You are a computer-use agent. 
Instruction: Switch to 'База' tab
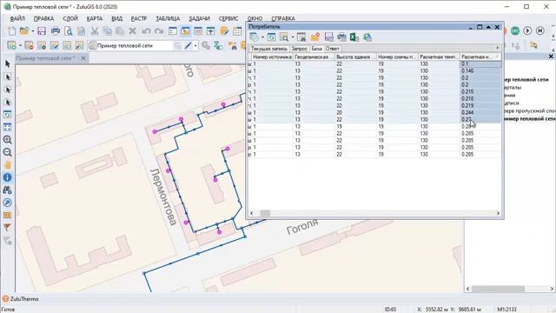316,49
